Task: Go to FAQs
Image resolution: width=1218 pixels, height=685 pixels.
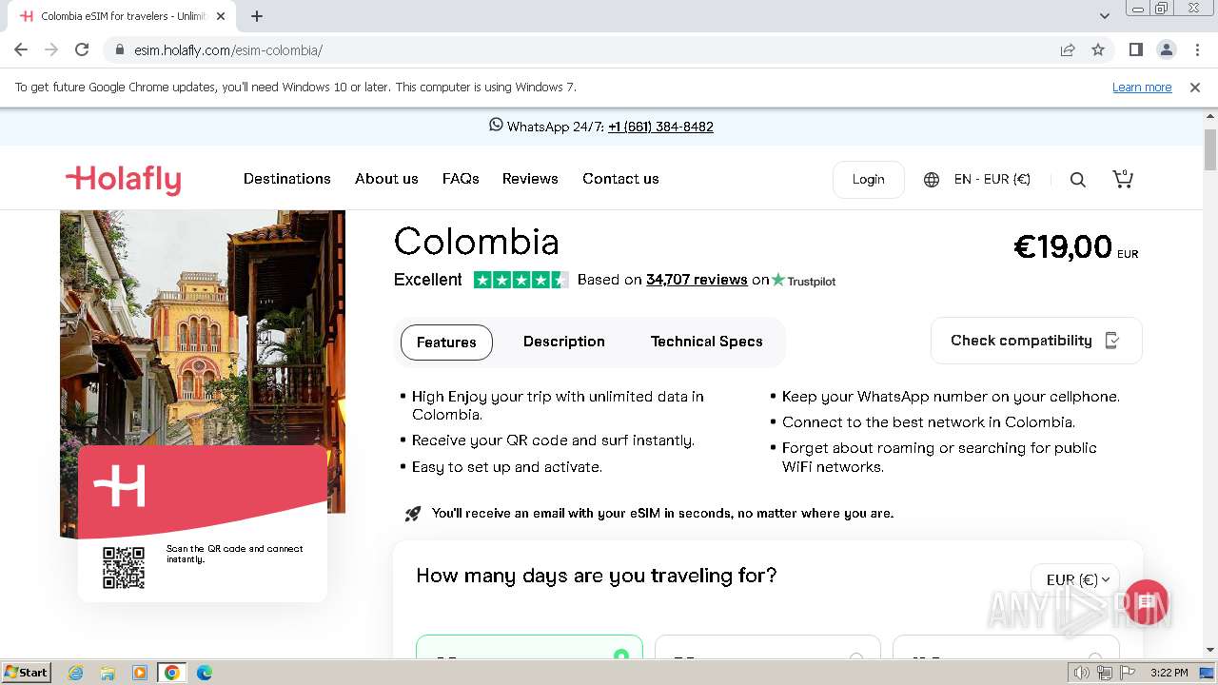Action: [461, 179]
